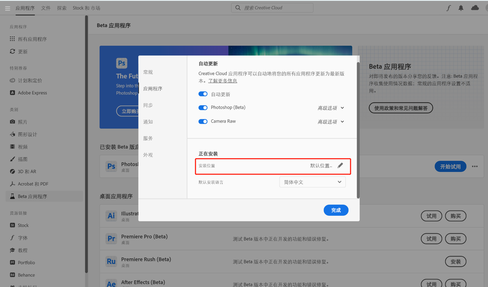Disable Camera Raw auto update
This screenshot has height=287, width=488.
click(203, 121)
